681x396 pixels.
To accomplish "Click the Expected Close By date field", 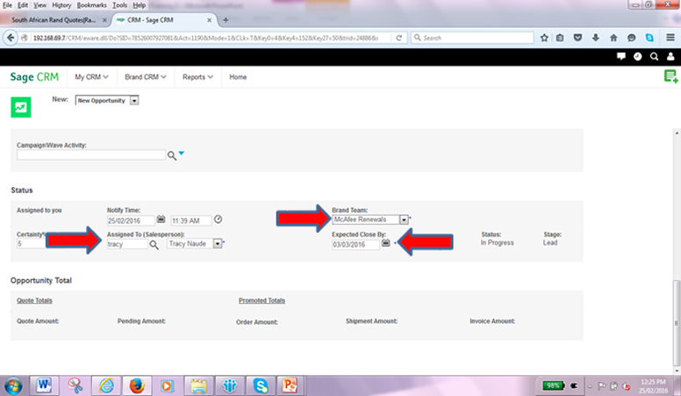I will coord(355,245).
